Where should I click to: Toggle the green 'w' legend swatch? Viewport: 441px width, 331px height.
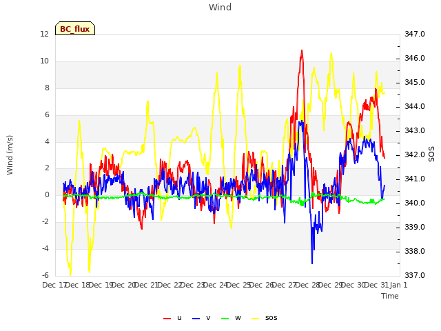225,319
